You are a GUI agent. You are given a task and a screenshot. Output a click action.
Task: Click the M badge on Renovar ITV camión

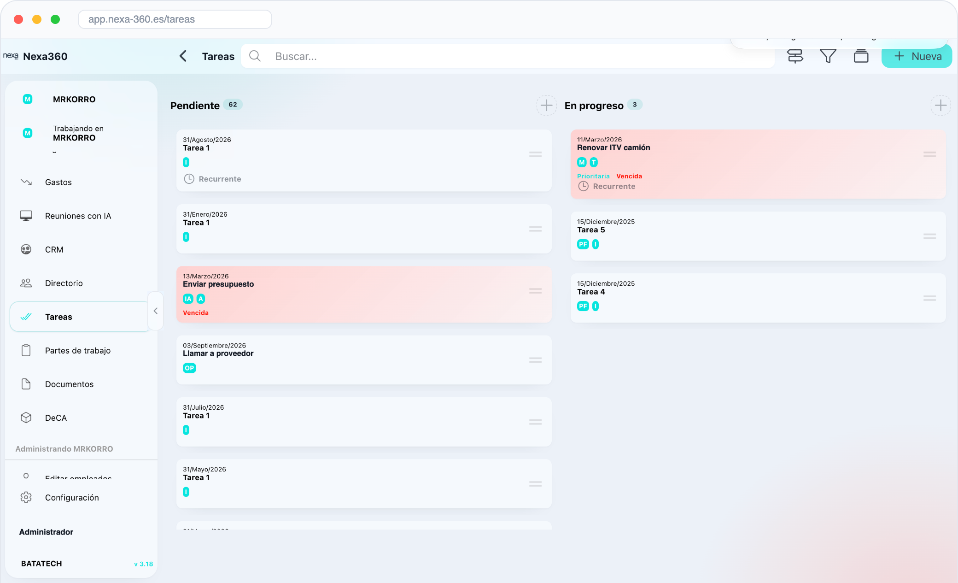582,162
